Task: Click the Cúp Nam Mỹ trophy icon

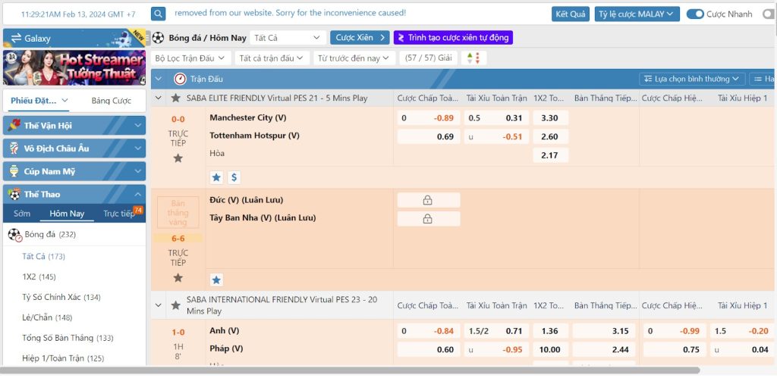Action: [x=14, y=171]
